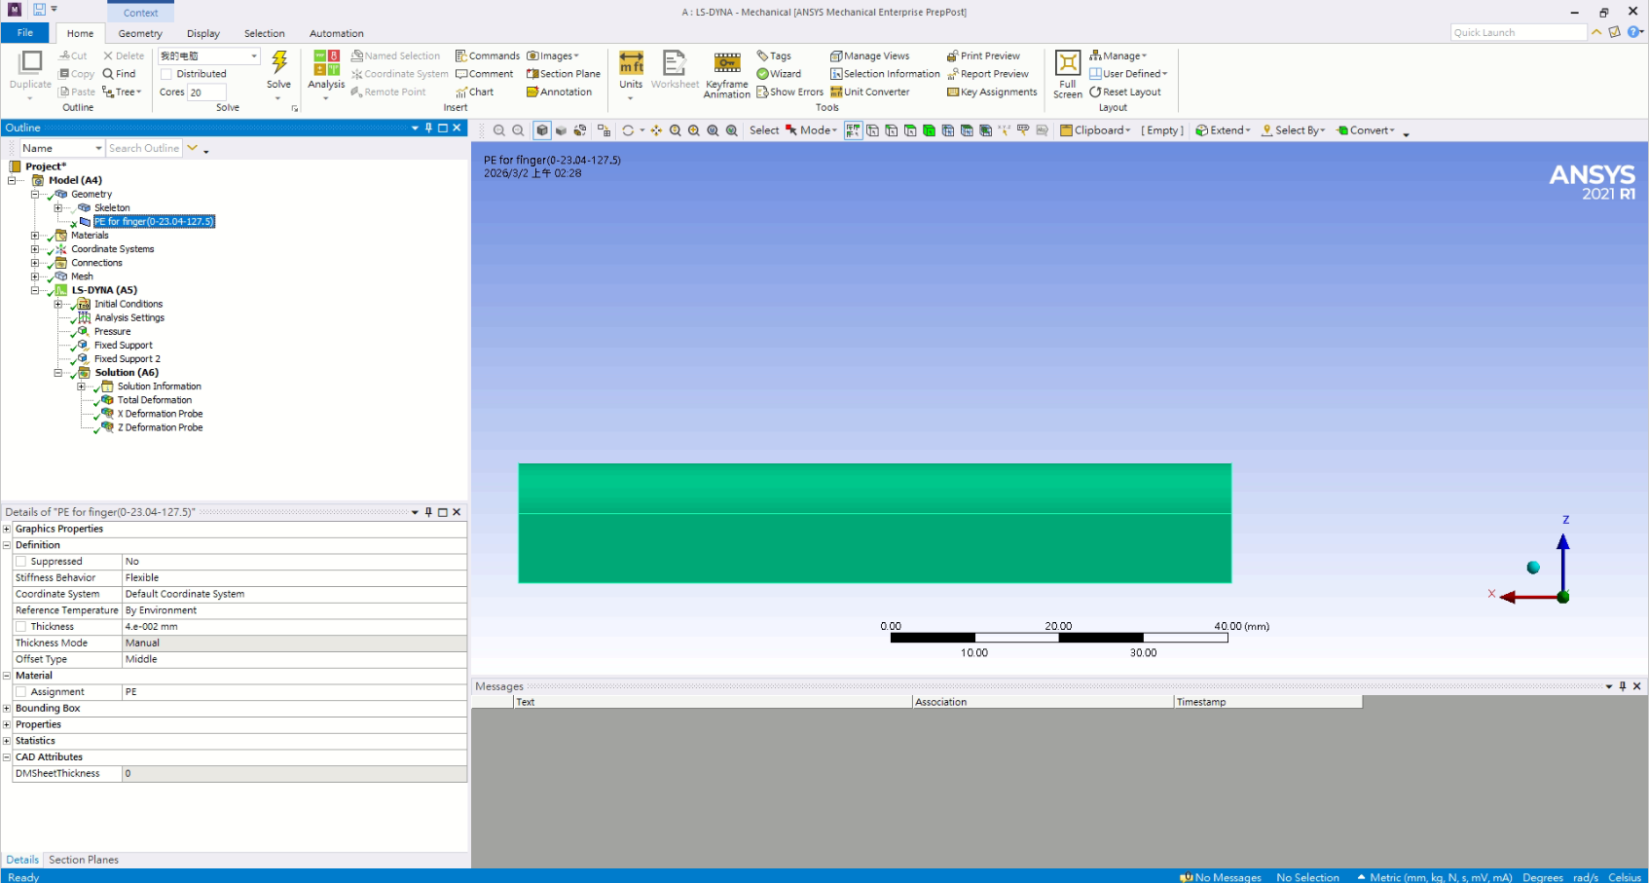Click the Chart insert icon
Screen dimensions: 1649x883
click(475, 92)
